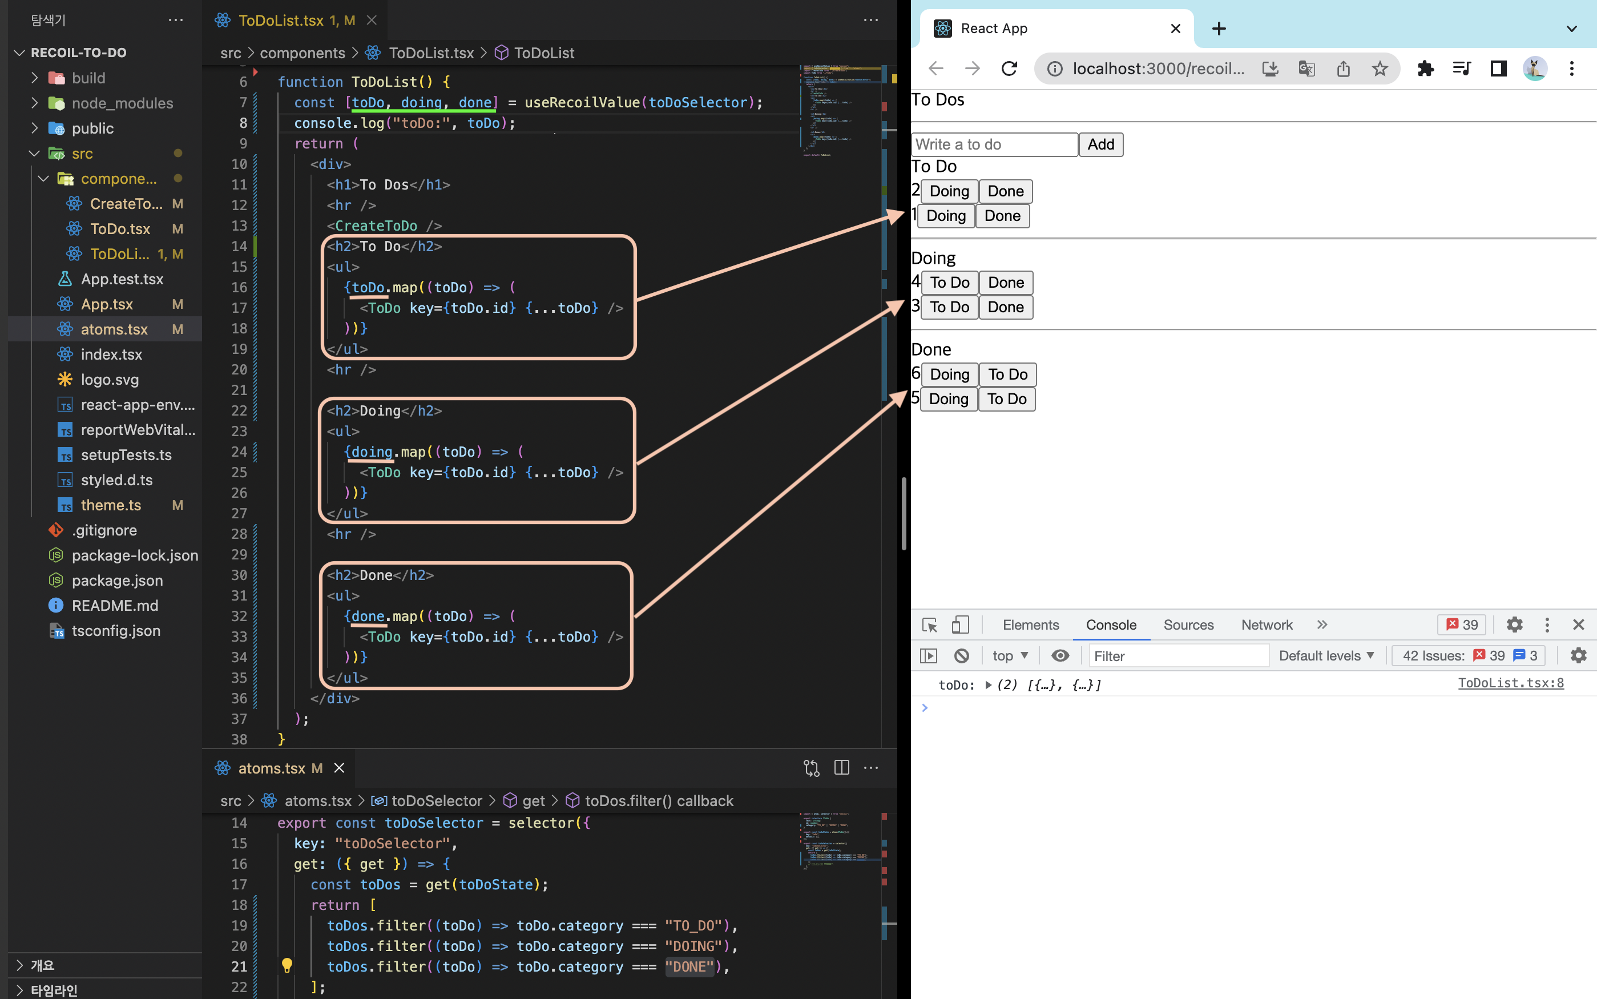Image resolution: width=1597 pixels, height=999 pixels.
Task: Toggle the console sidebar panel icon
Action: 929,655
